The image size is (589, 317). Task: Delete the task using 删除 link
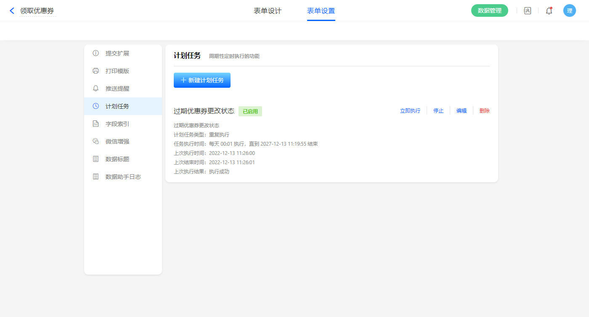click(x=484, y=111)
